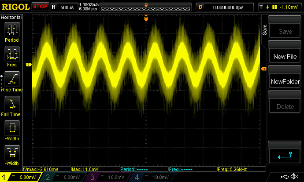Click the RIGOL logo
Image resolution: width=304 pixels, height=182 pixels.
(x=15, y=7)
